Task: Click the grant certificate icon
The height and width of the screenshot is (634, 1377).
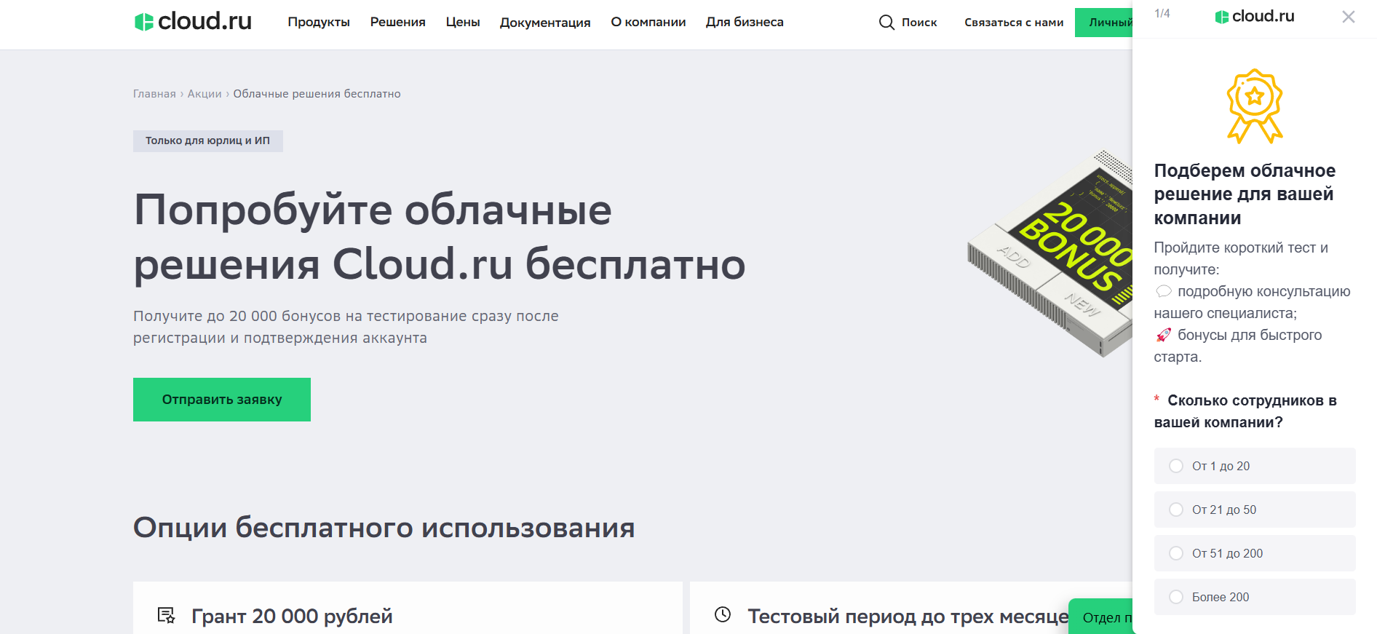Action: coord(167,616)
